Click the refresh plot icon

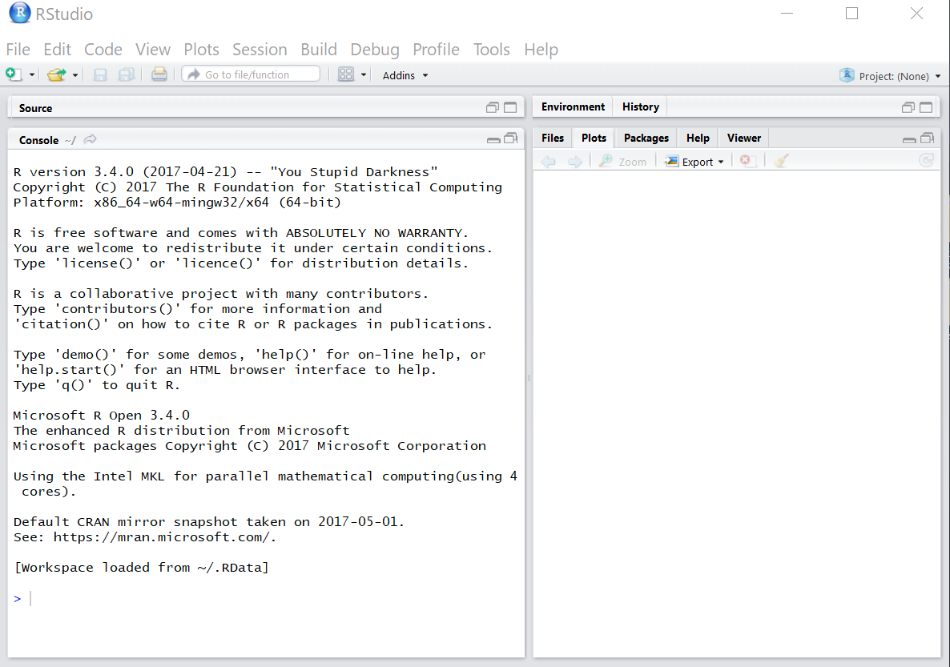pos(927,160)
